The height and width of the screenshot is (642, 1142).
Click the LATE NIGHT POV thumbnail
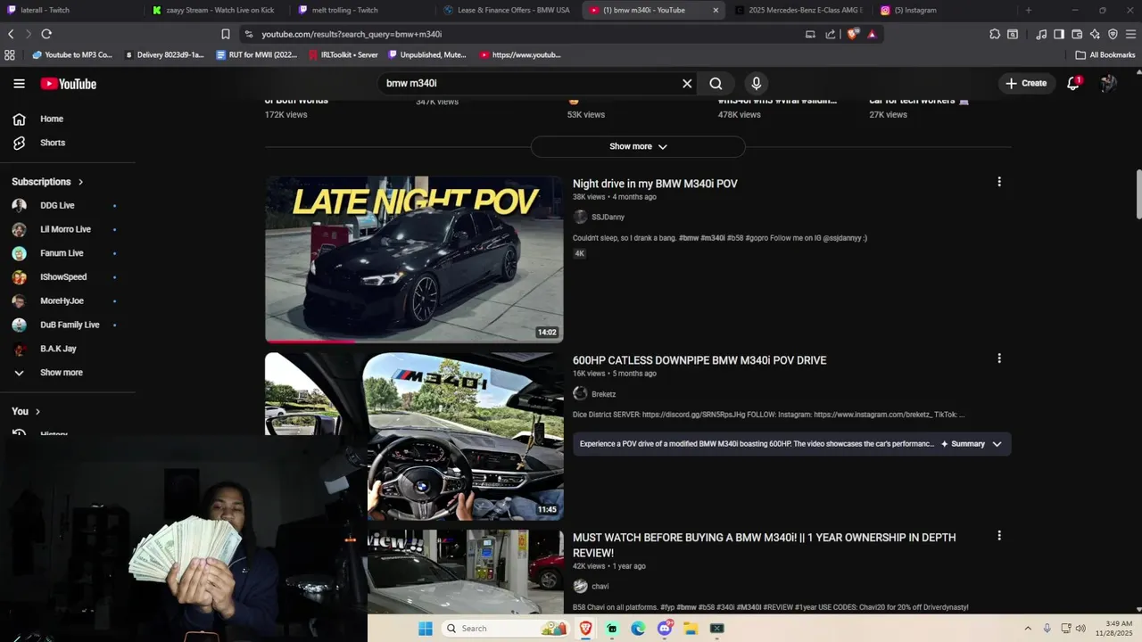(414, 259)
